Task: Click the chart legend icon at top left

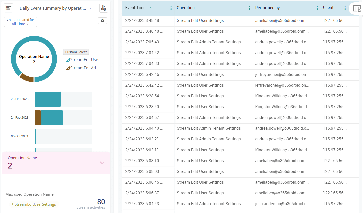Action: tap(8, 8)
